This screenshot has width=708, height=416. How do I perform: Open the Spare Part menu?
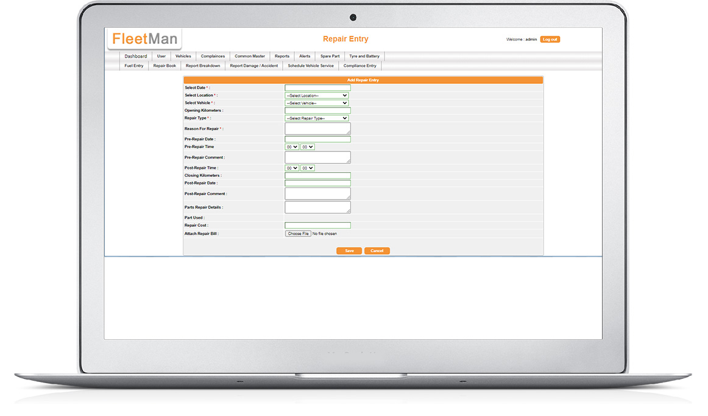coord(330,57)
